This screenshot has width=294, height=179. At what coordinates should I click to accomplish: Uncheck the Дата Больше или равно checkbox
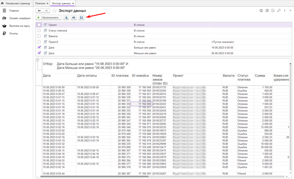[39, 47]
